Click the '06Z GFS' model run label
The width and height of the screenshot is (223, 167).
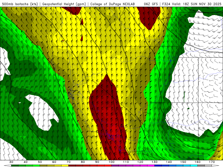(x=151, y=4)
